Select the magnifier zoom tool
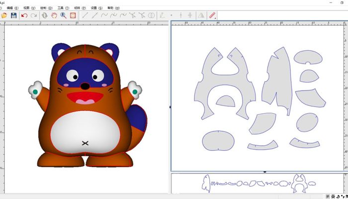The width and height of the screenshot is (348, 199). 64,15
